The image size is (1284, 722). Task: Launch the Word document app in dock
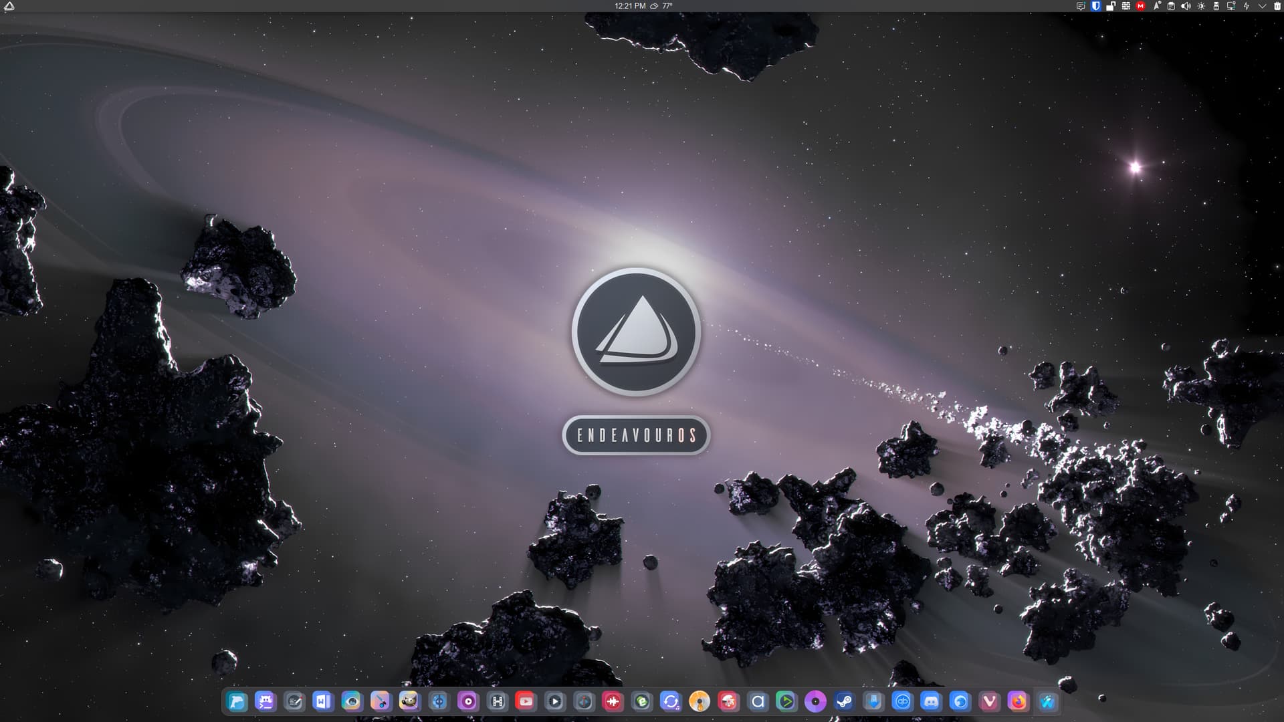point(323,701)
